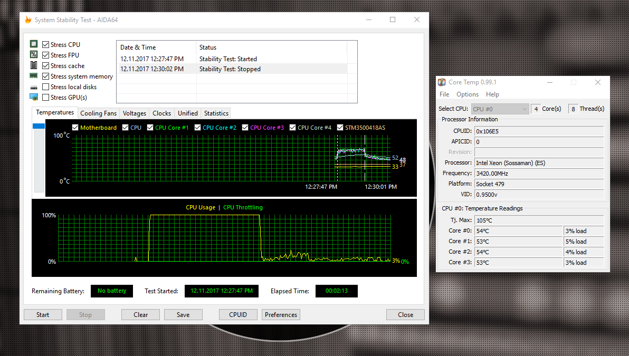Uncheck the Stress FPU checkbox
Viewport: 629px width, 356px height.
point(45,55)
